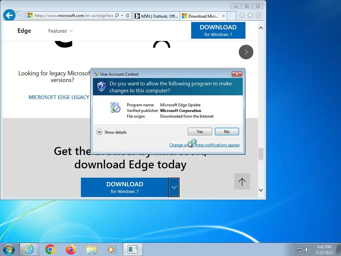Click the Edge brand heading
The width and height of the screenshot is (341, 256).
(24, 31)
